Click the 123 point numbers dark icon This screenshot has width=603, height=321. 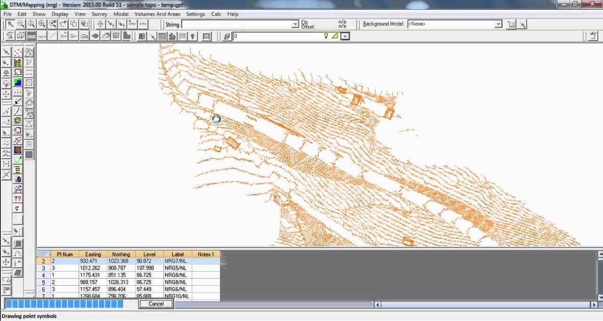tap(31, 36)
